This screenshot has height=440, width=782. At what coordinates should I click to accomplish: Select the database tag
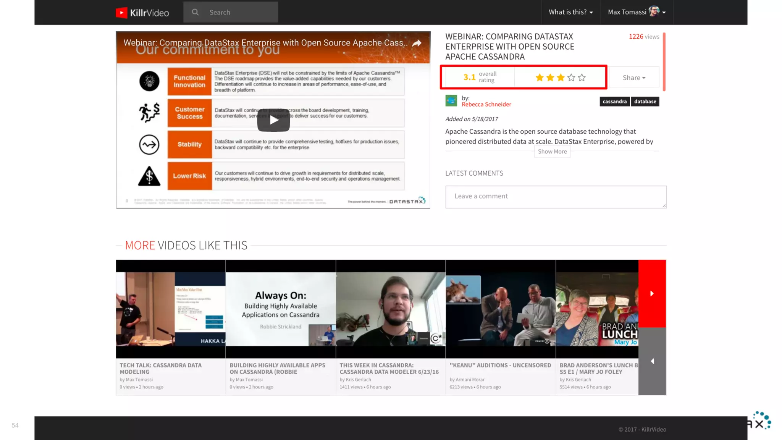[645, 102]
